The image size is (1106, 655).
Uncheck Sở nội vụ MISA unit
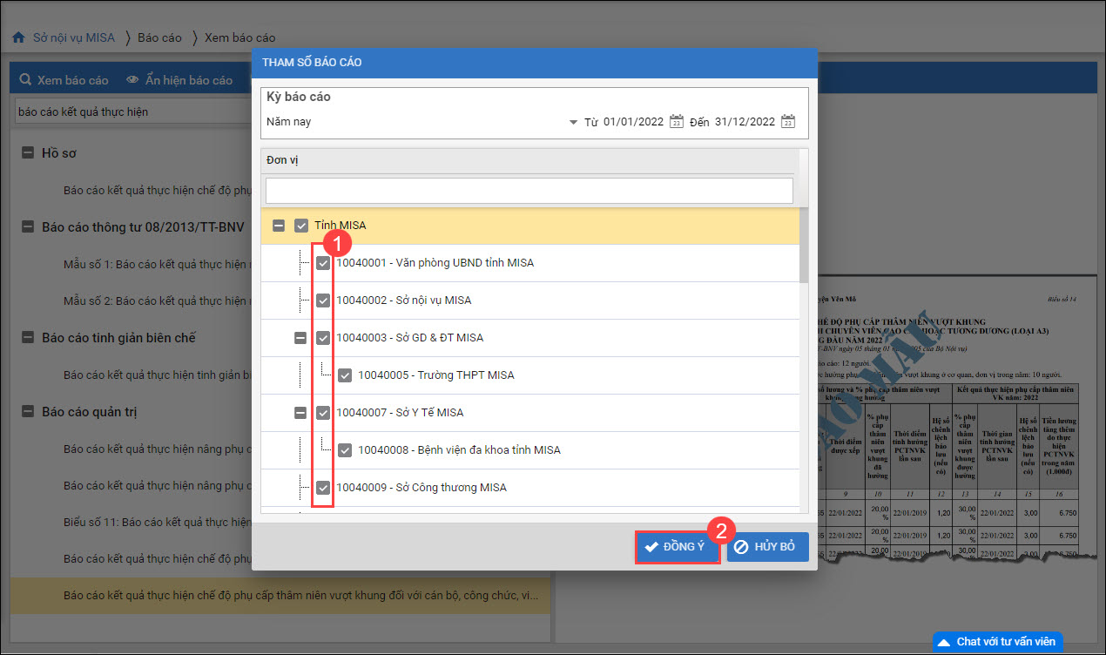[x=323, y=300]
